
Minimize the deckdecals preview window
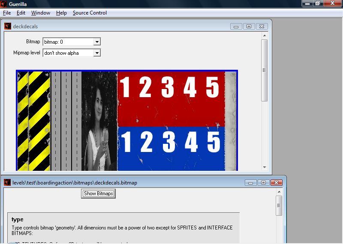click(236, 27)
